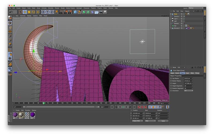Click the Scale tool icon
This screenshot has height=136, width=214.
pos(29,12)
